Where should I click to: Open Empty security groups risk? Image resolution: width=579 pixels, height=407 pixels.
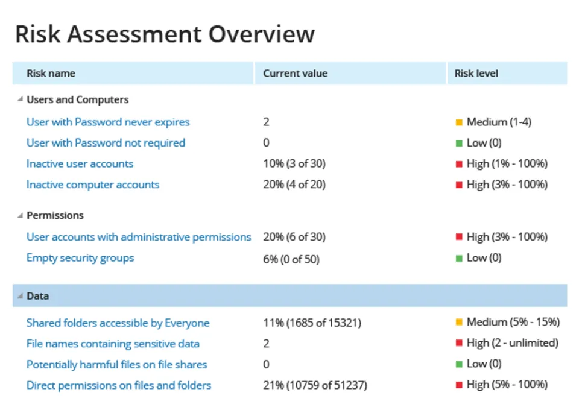coord(80,258)
